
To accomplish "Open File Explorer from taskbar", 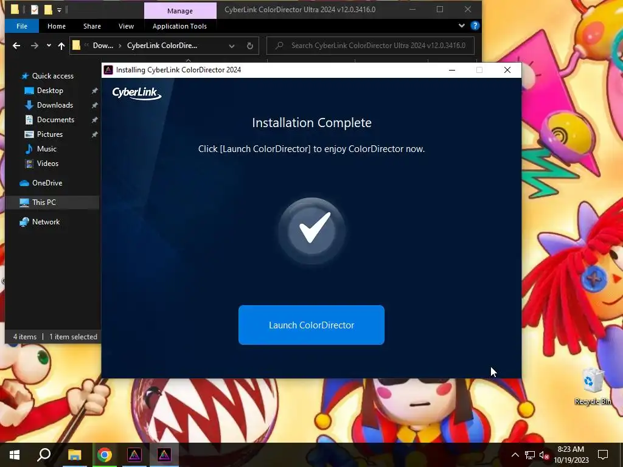I will pos(74,455).
